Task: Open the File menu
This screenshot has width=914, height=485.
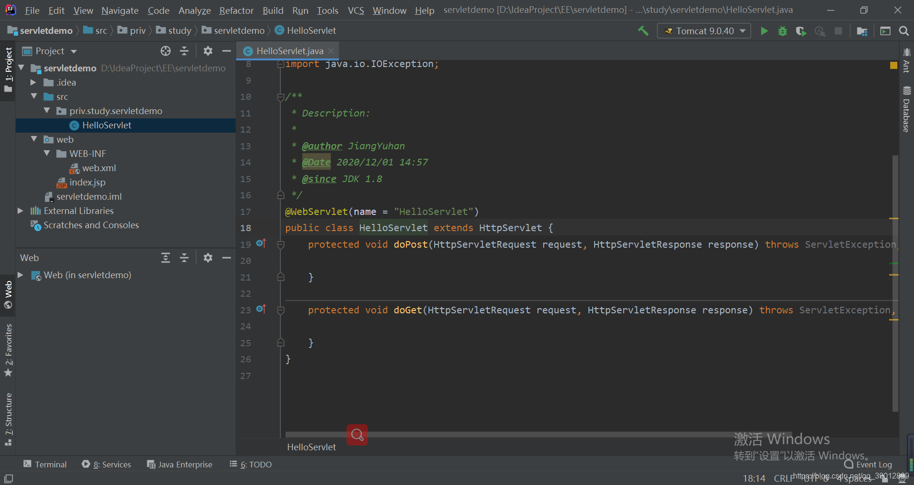Action: click(x=32, y=10)
